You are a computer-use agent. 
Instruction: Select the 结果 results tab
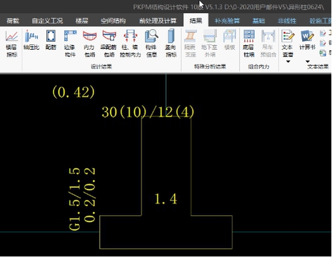(x=196, y=21)
